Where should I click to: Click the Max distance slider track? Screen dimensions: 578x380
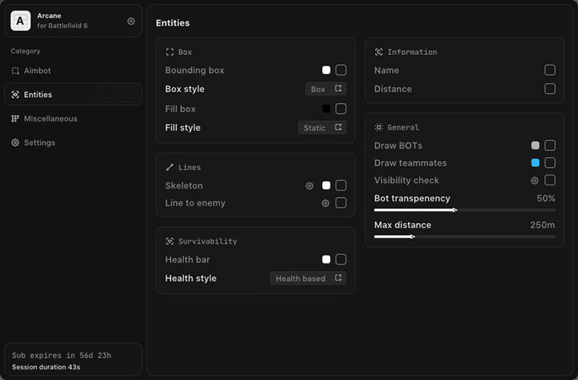(x=464, y=237)
